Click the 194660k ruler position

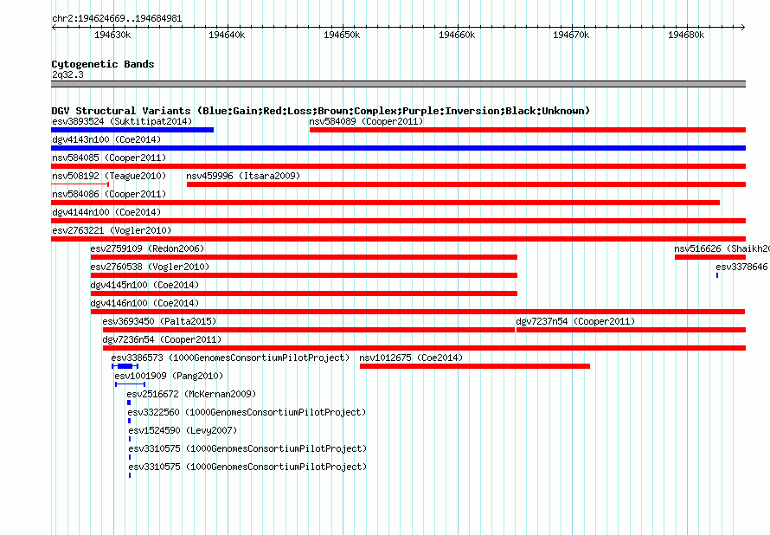click(x=457, y=35)
